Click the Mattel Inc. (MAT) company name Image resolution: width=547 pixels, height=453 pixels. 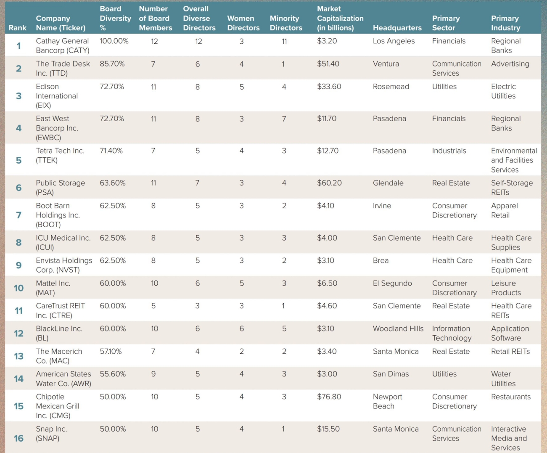pos(53,288)
